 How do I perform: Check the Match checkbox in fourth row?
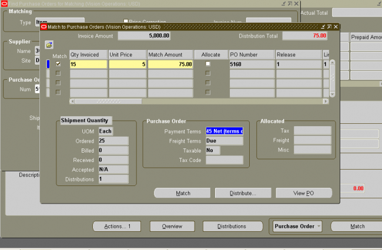pyautogui.click(x=58, y=92)
